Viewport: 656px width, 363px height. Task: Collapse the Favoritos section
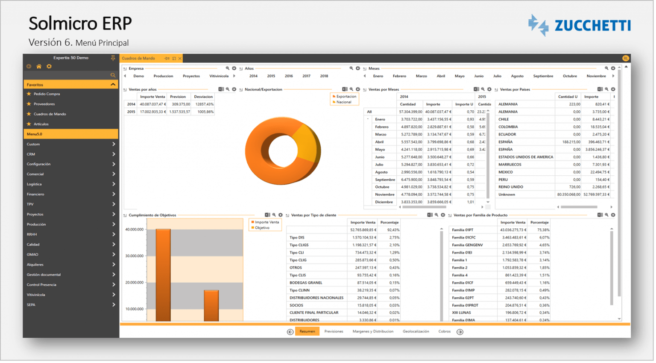[x=114, y=85]
